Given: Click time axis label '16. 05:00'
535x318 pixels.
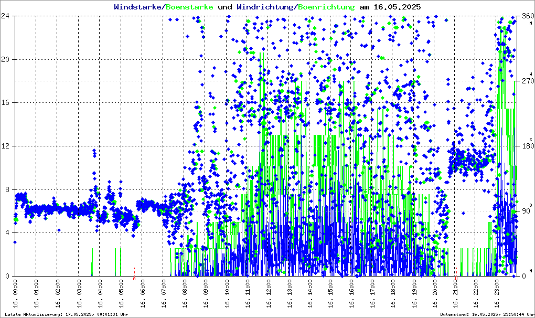Looking at the screenshot, I should (x=121, y=293).
